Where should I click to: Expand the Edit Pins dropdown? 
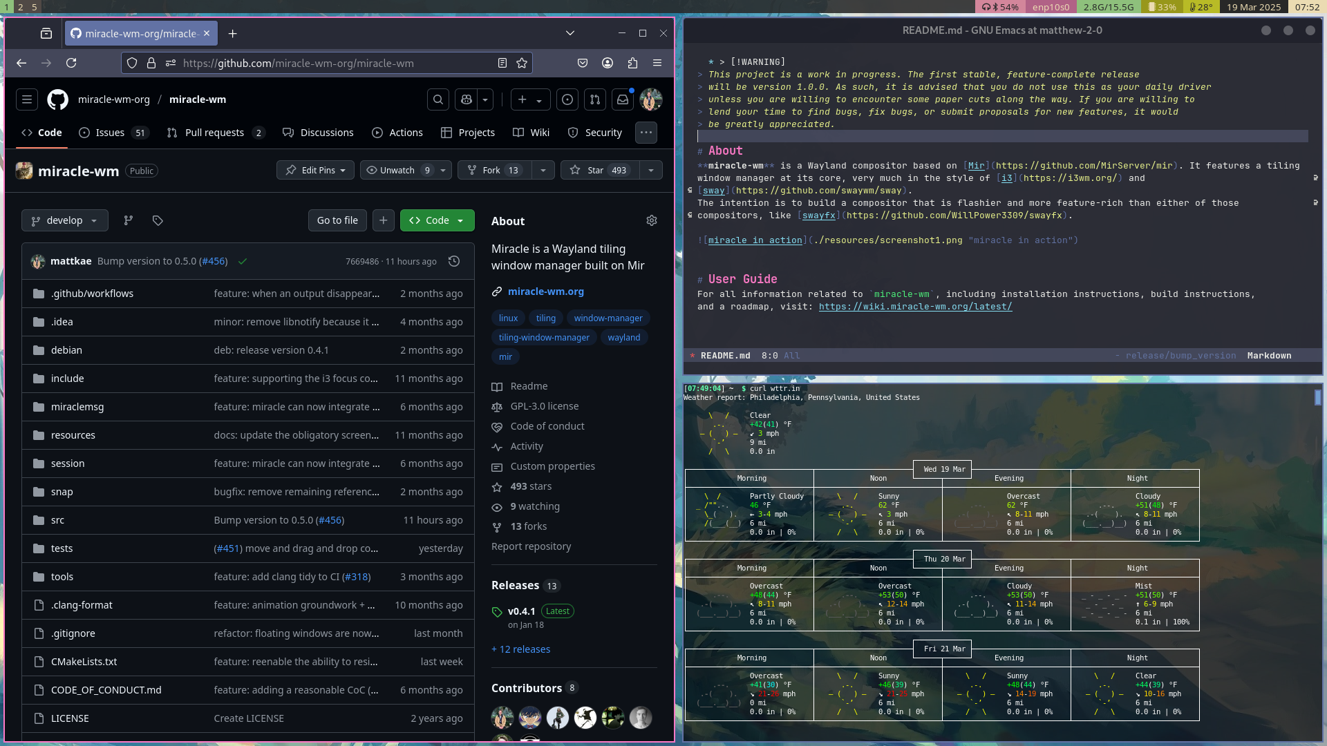coord(316,170)
